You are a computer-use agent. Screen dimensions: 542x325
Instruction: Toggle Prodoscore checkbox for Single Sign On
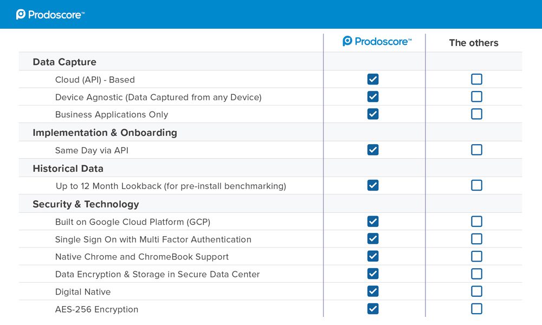[373, 239]
